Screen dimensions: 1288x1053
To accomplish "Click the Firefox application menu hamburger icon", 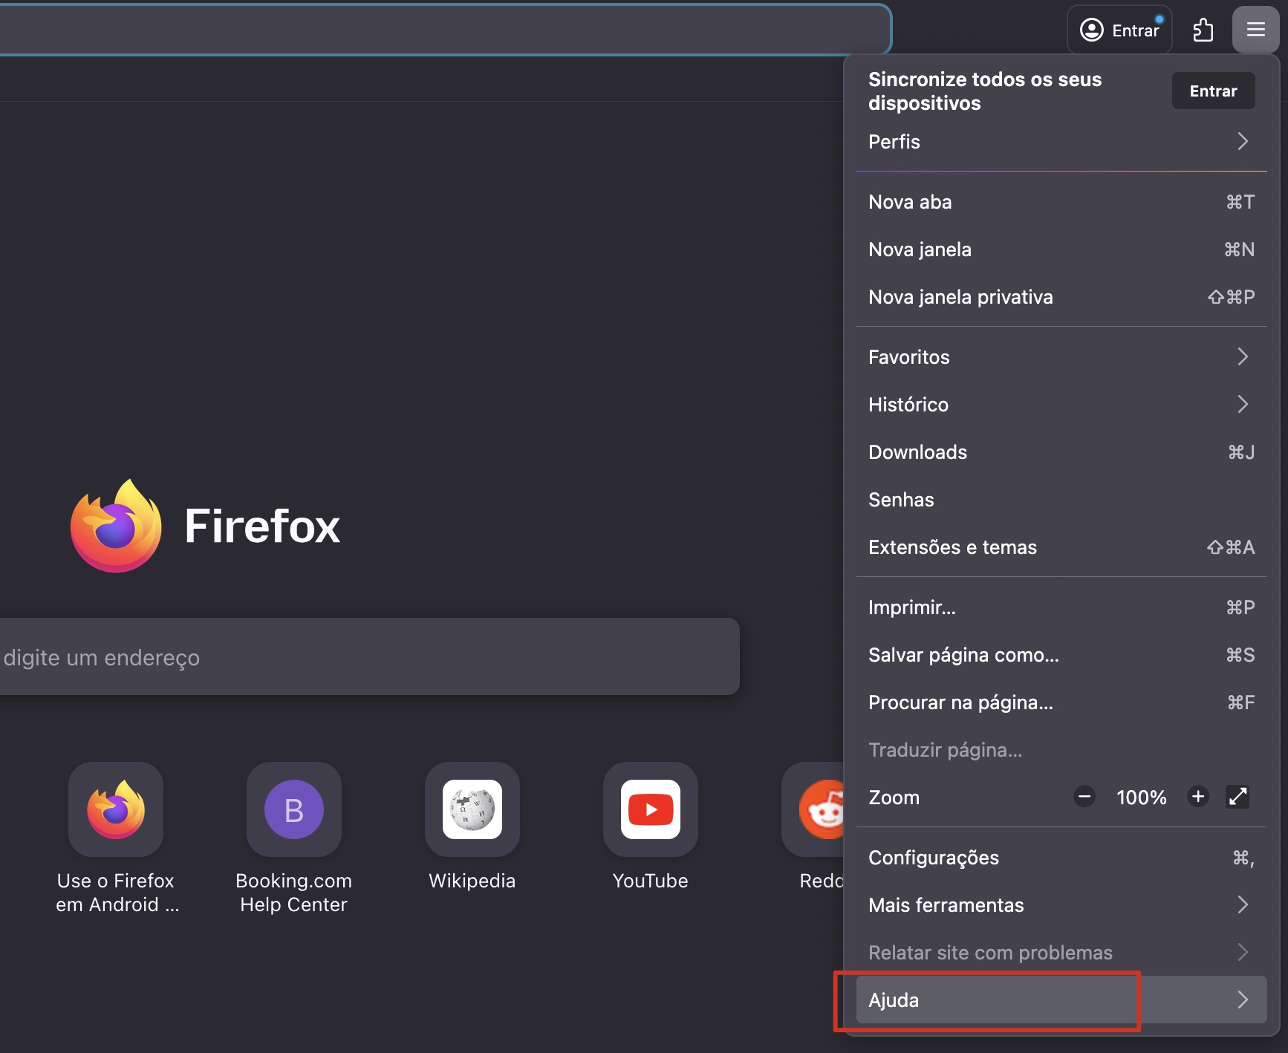I will (x=1256, y=30).
